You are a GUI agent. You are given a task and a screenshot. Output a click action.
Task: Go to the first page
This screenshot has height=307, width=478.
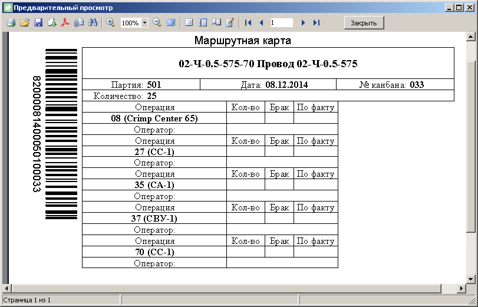(248, 22)
